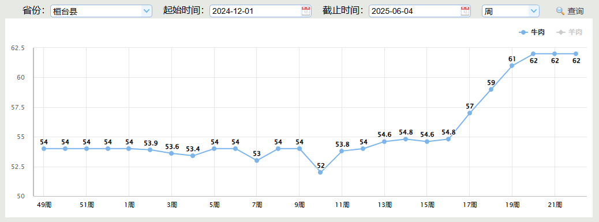The height and width of the screenshot is (222, 599).
Task: Click the 53.8 data point at week 11
Action: tap(342, 151)
